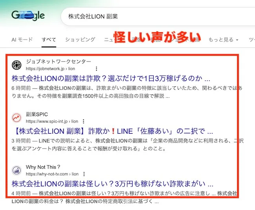Click the jobnetwork.jp URL text
The width and height of the screenshot is (255, 210).
click(x=51, y=69)
